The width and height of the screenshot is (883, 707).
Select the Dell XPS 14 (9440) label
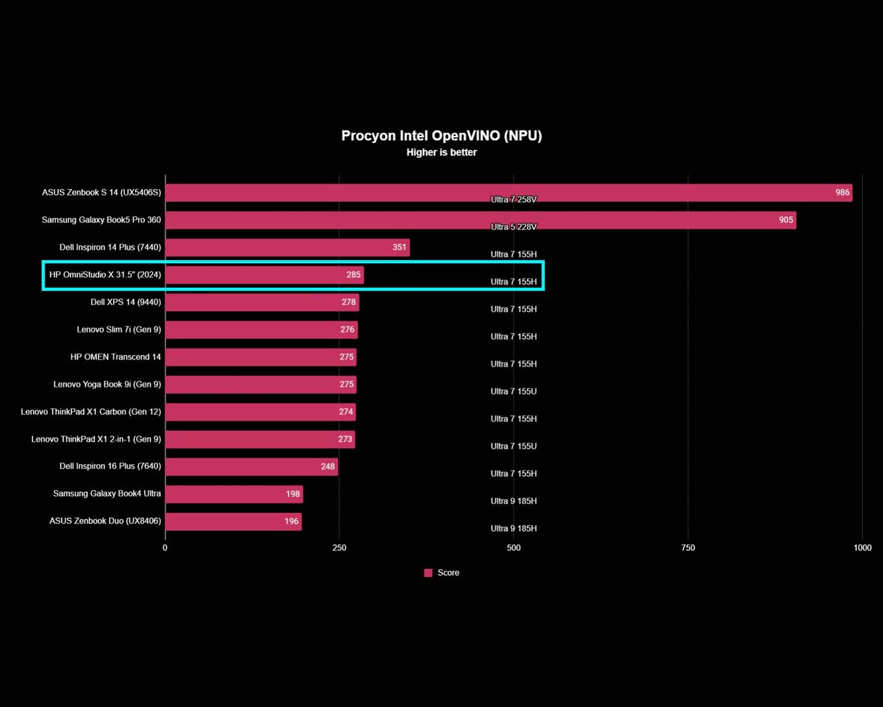(126, 302)
